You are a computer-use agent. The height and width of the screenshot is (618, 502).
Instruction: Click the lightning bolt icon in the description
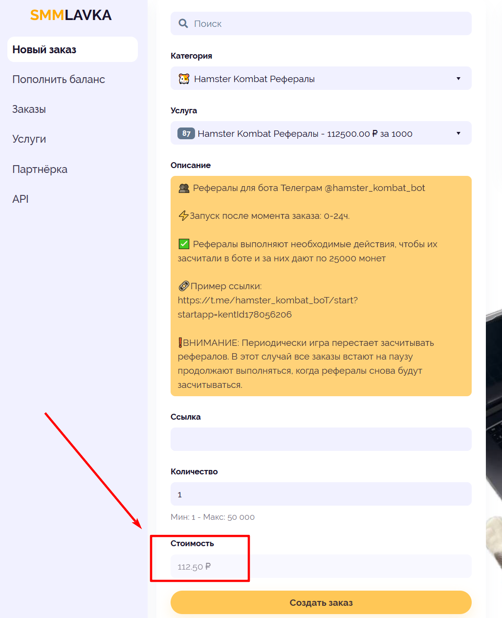click(x=183, y=215)
